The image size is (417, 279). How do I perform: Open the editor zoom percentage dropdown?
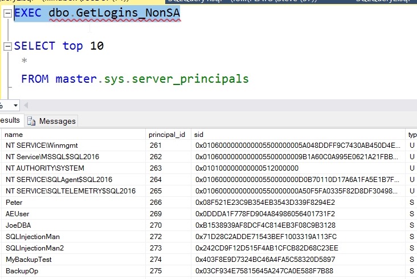15,106
